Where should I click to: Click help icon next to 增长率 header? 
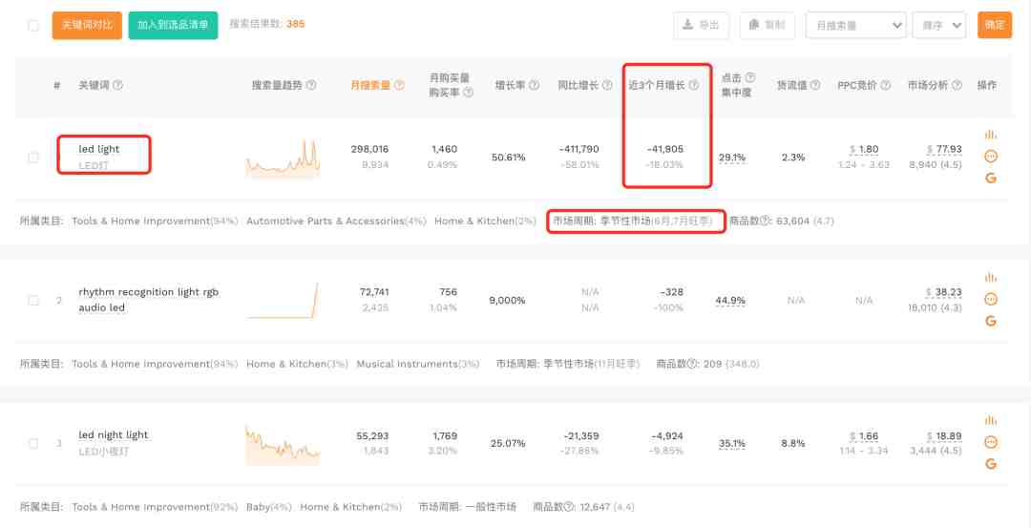[534, 86]
